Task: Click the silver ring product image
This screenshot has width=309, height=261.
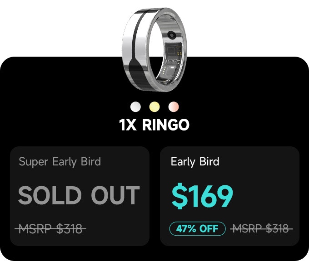Action: (154, 49)
